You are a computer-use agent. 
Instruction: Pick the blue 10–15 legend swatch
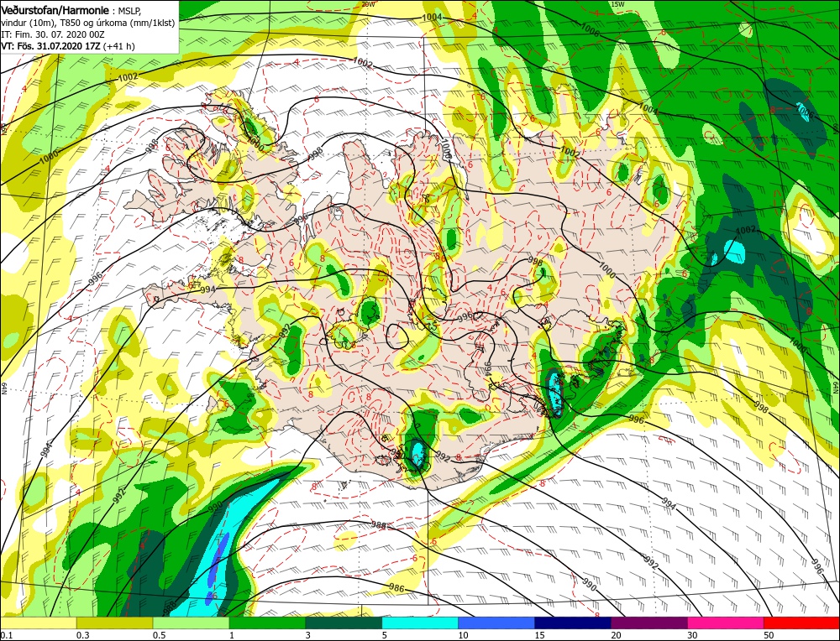[x=496, y=623]
